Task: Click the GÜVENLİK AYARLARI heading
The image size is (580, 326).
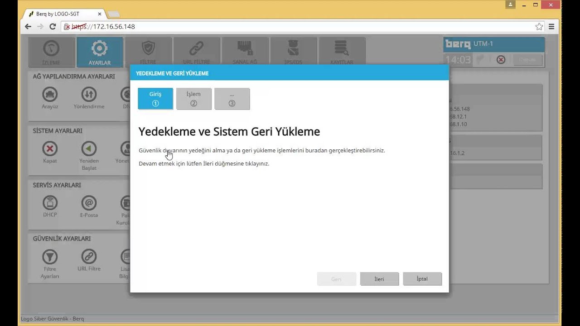Action: point(62,239)
